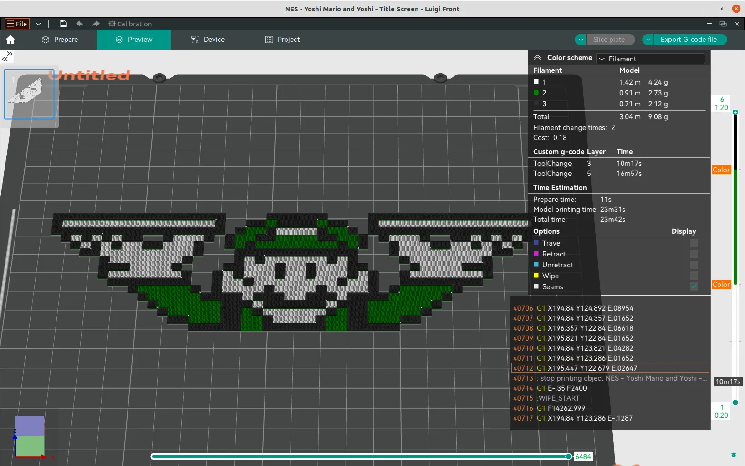Click the horizontal move slider handle
The width and height of the screenshot is (745, 466).
pyautogui.click(x=568, y=456)
